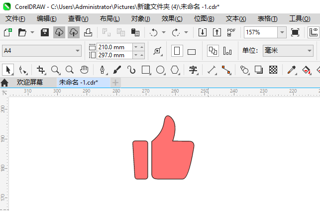Screen dimensions: 320x211
Task: Select the Parallel Dimension tool
Action: [x=212, y=70]
